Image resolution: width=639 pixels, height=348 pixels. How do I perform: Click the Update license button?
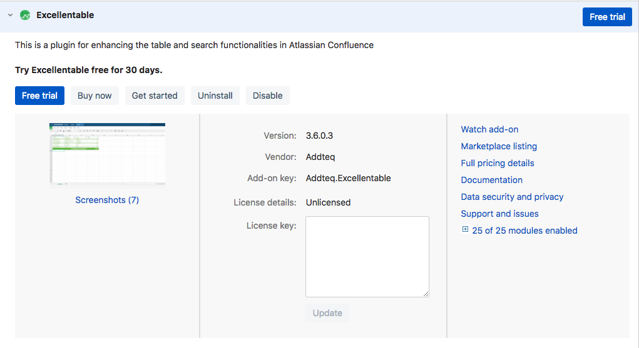click(x=327, y=313)
